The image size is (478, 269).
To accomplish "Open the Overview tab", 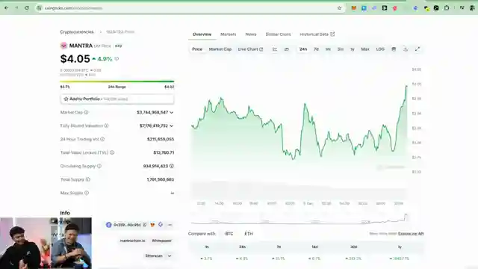I will 202,34.
